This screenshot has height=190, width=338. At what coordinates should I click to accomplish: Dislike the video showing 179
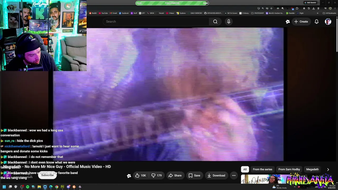click(x=156, y=175)
